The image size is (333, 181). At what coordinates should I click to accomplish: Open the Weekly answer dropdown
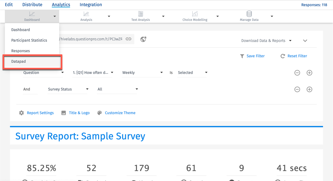pos(142,73)
